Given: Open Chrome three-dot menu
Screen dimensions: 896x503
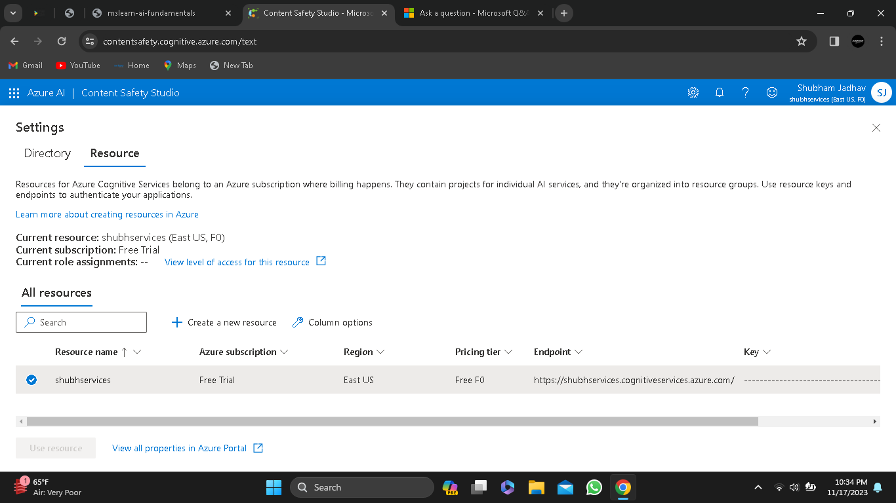Looking at the screenshot, I should 882,41.
